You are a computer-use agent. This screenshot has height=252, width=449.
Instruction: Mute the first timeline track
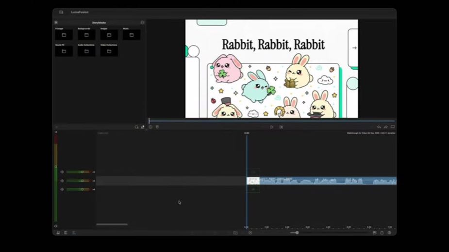point(62,172)
